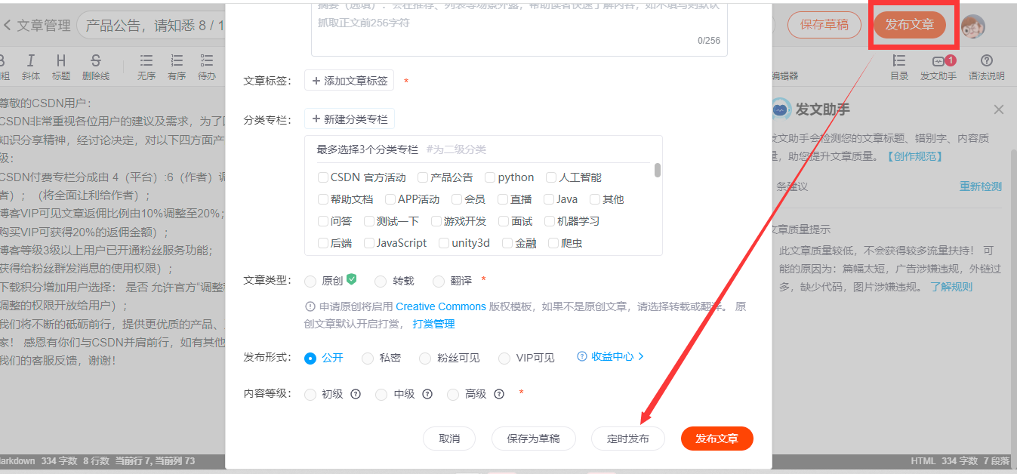
Task: Click into the article summary text area
Action: [519, 27]
